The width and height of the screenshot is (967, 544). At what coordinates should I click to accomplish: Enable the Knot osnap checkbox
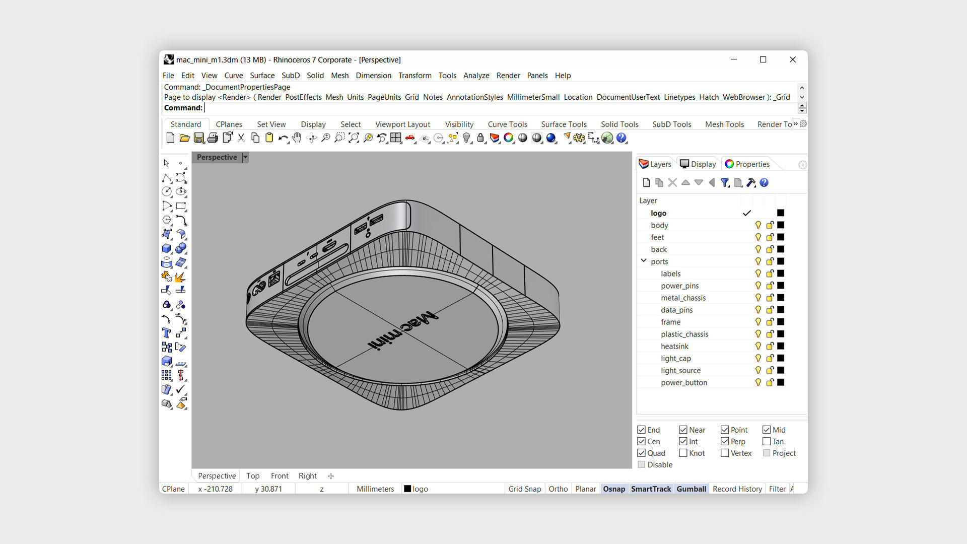click(x=683, y=453)
